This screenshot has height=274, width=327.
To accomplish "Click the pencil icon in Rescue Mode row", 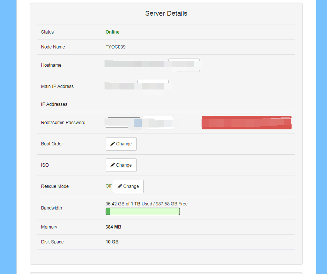I will 119,186.
